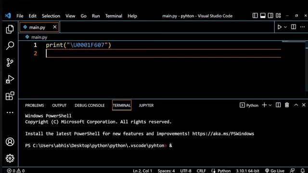Place cursor on empty line 2
Image resolution: width=308 pixels, height=173 pixels.
point(164,53)
